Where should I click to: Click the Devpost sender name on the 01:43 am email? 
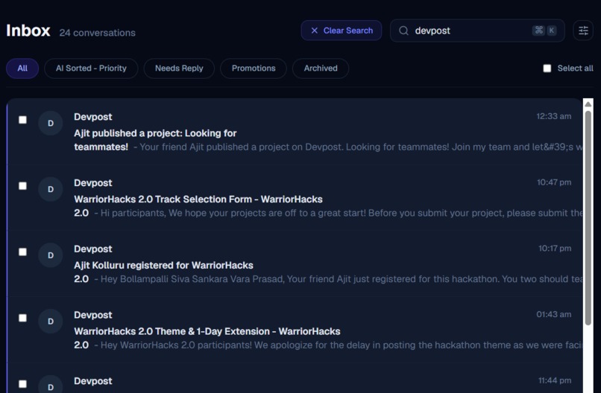[x=93, y=316]
